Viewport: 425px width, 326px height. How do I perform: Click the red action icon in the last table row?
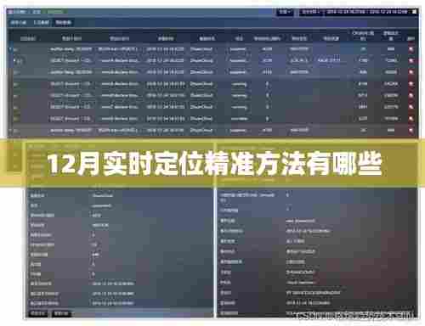click(411, 131)
